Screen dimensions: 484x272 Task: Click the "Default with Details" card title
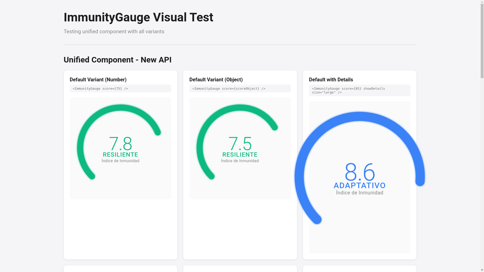coord(331,80)
